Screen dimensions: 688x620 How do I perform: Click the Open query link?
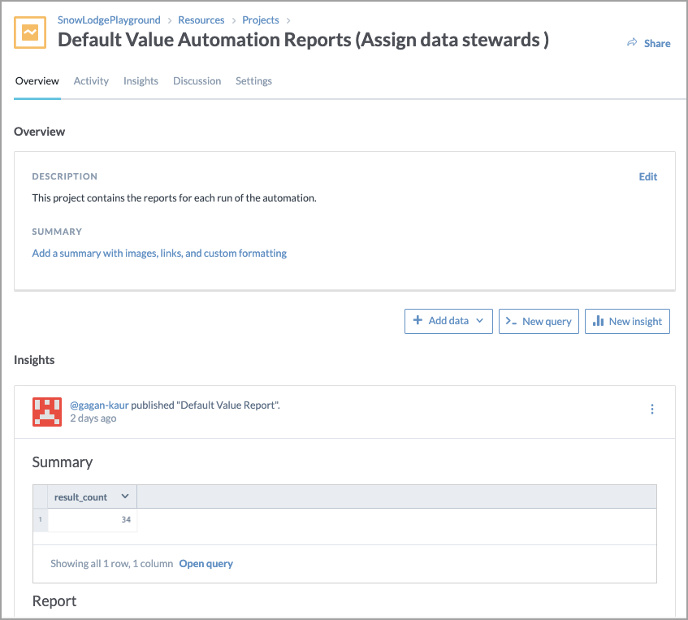(206, 563)
